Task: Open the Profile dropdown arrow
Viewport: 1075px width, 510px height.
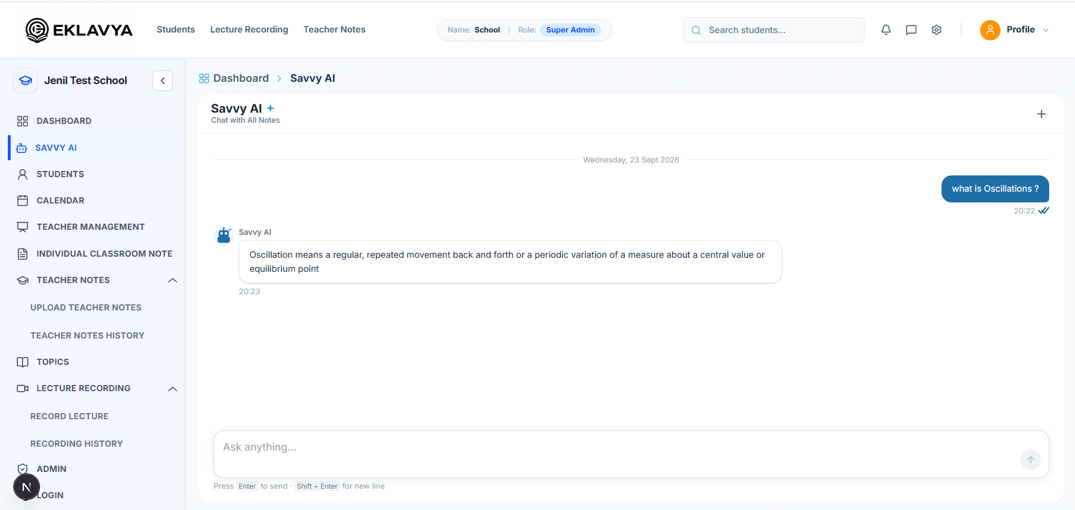Action: 1046,30
